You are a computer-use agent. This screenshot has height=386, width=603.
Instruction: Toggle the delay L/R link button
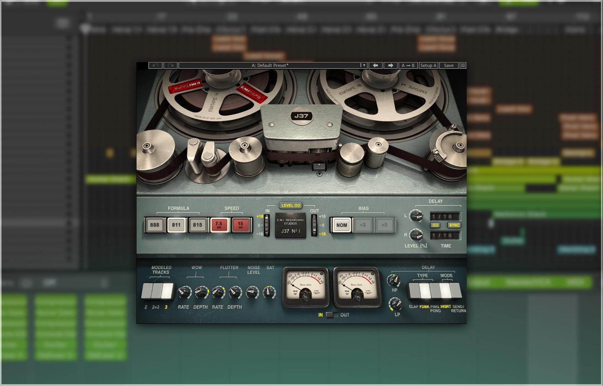435,225
